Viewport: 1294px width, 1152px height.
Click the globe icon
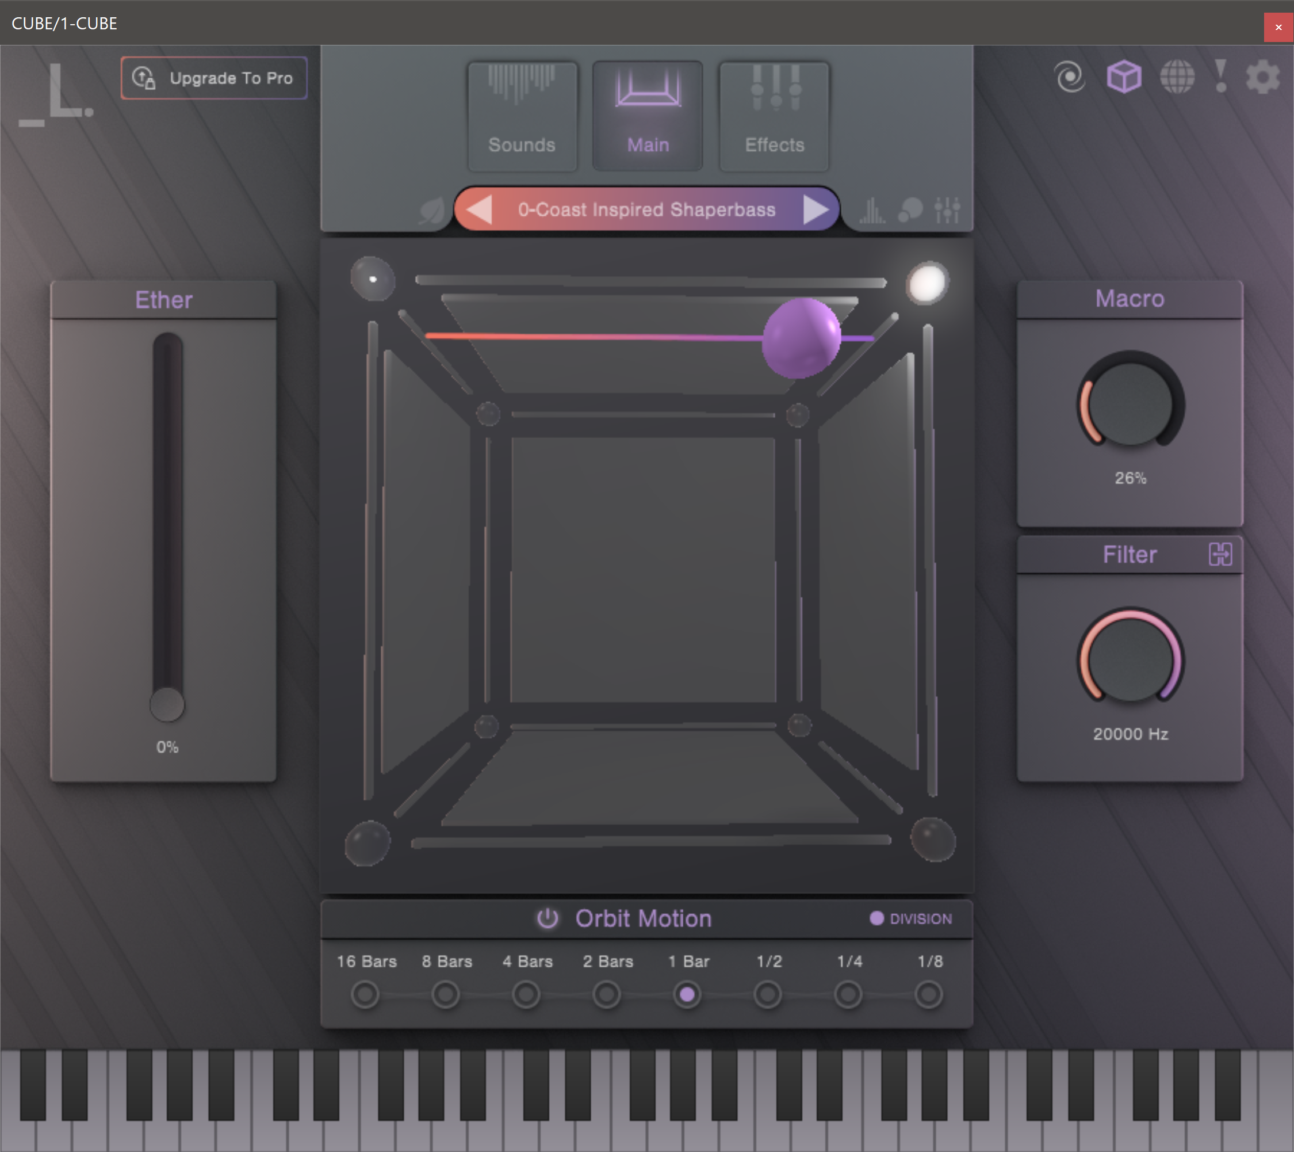click(x=1177, y=77)
